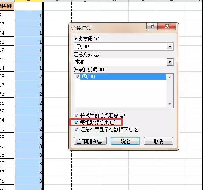The image size is (203, 190).
Task: Select the 销售额 header cell
Action: click(x=7, y=6)
